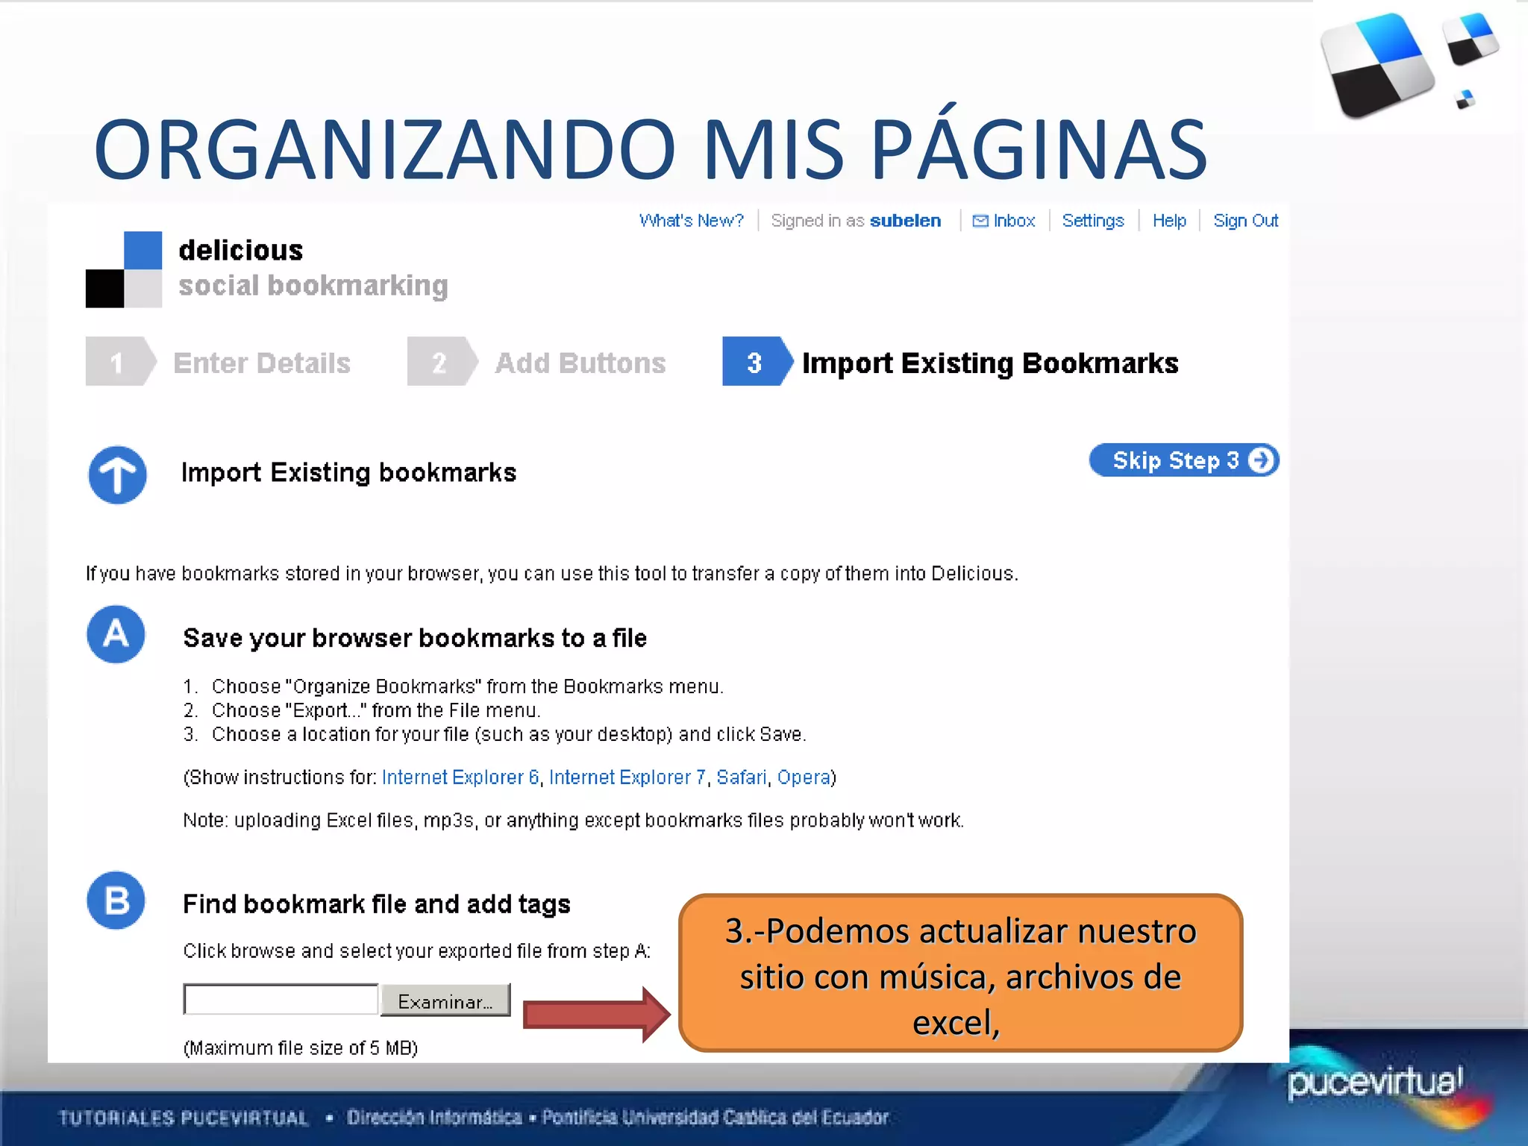1528x1146 pixels.
Task: Open the subelen profile link
Action: [x=905, y=221]
